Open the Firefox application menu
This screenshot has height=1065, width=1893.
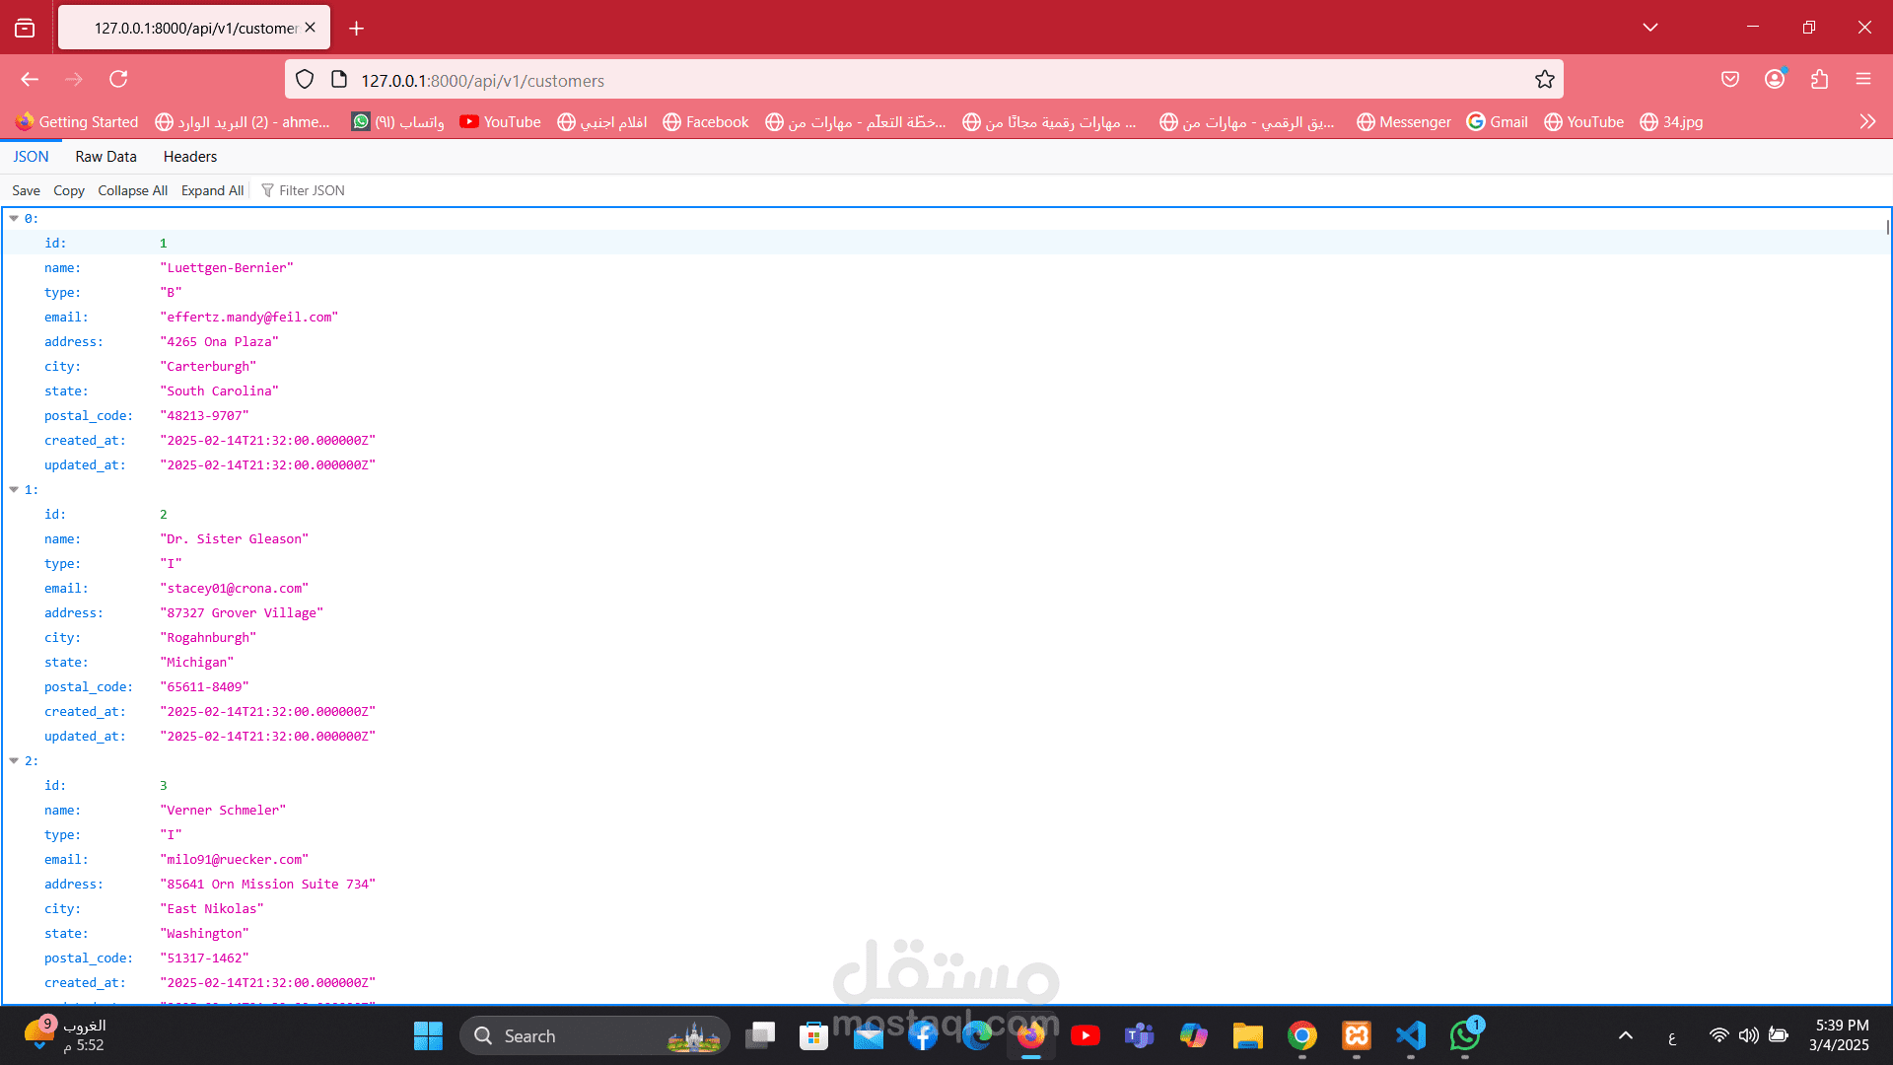pyautogui.click(x=1862, y=80)
